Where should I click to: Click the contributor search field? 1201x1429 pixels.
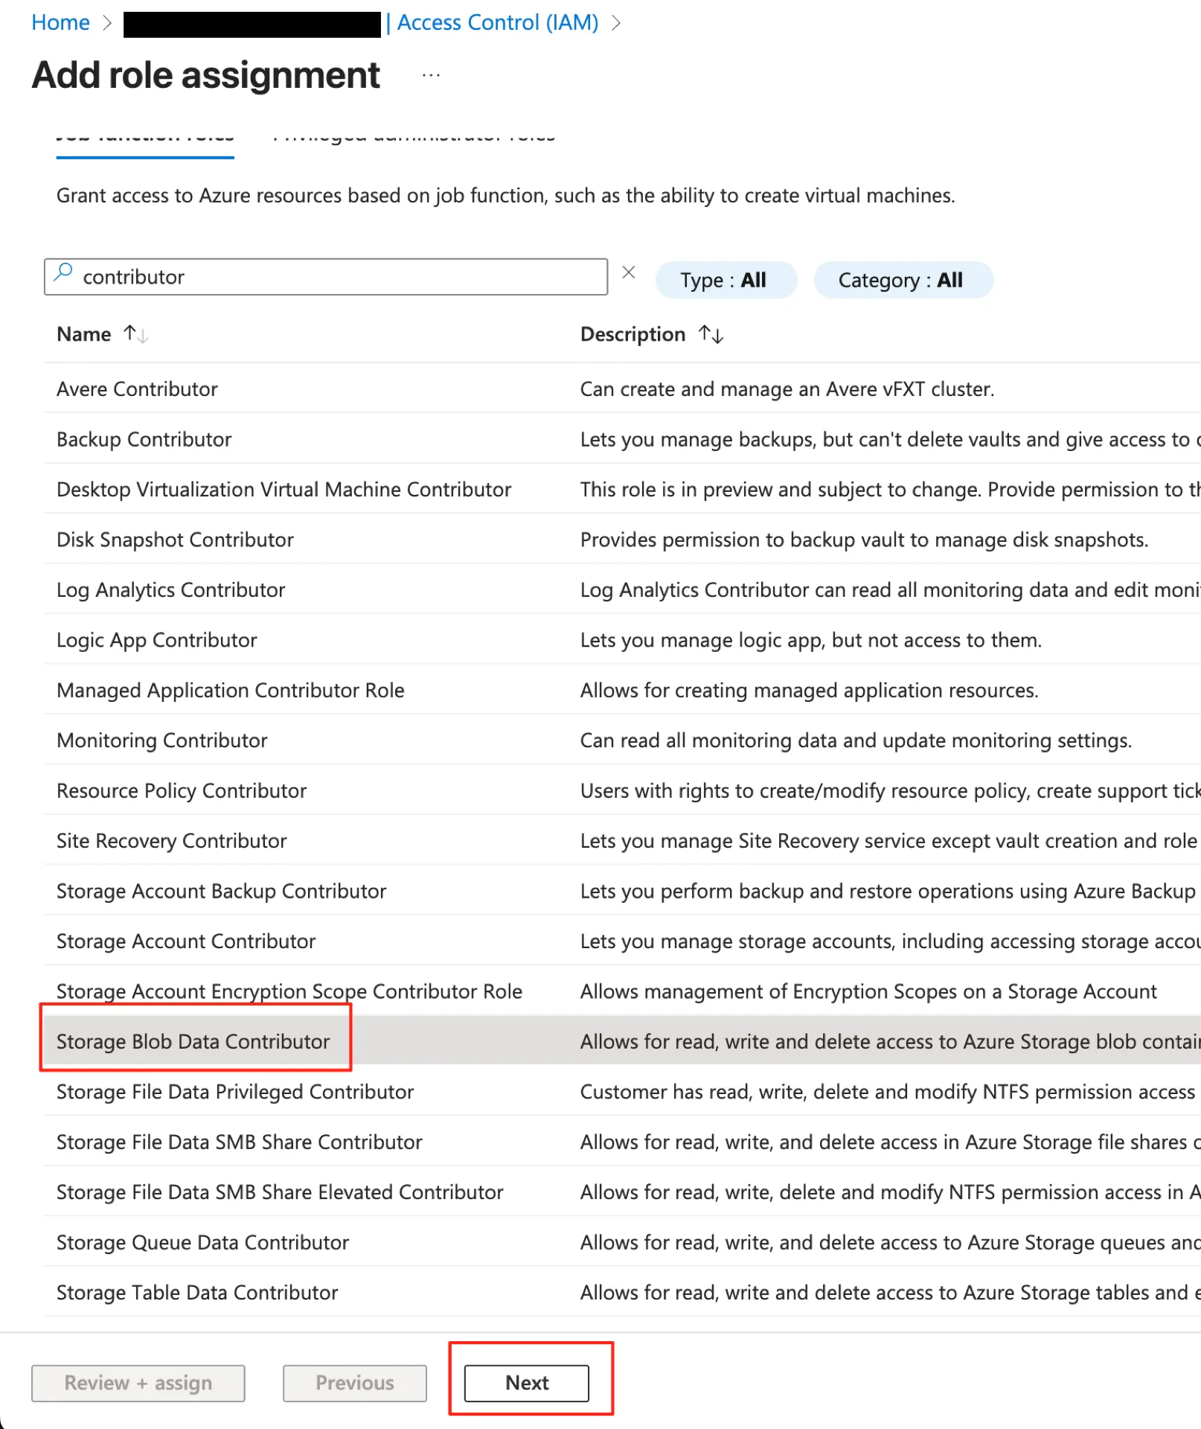tap(326, 277)
